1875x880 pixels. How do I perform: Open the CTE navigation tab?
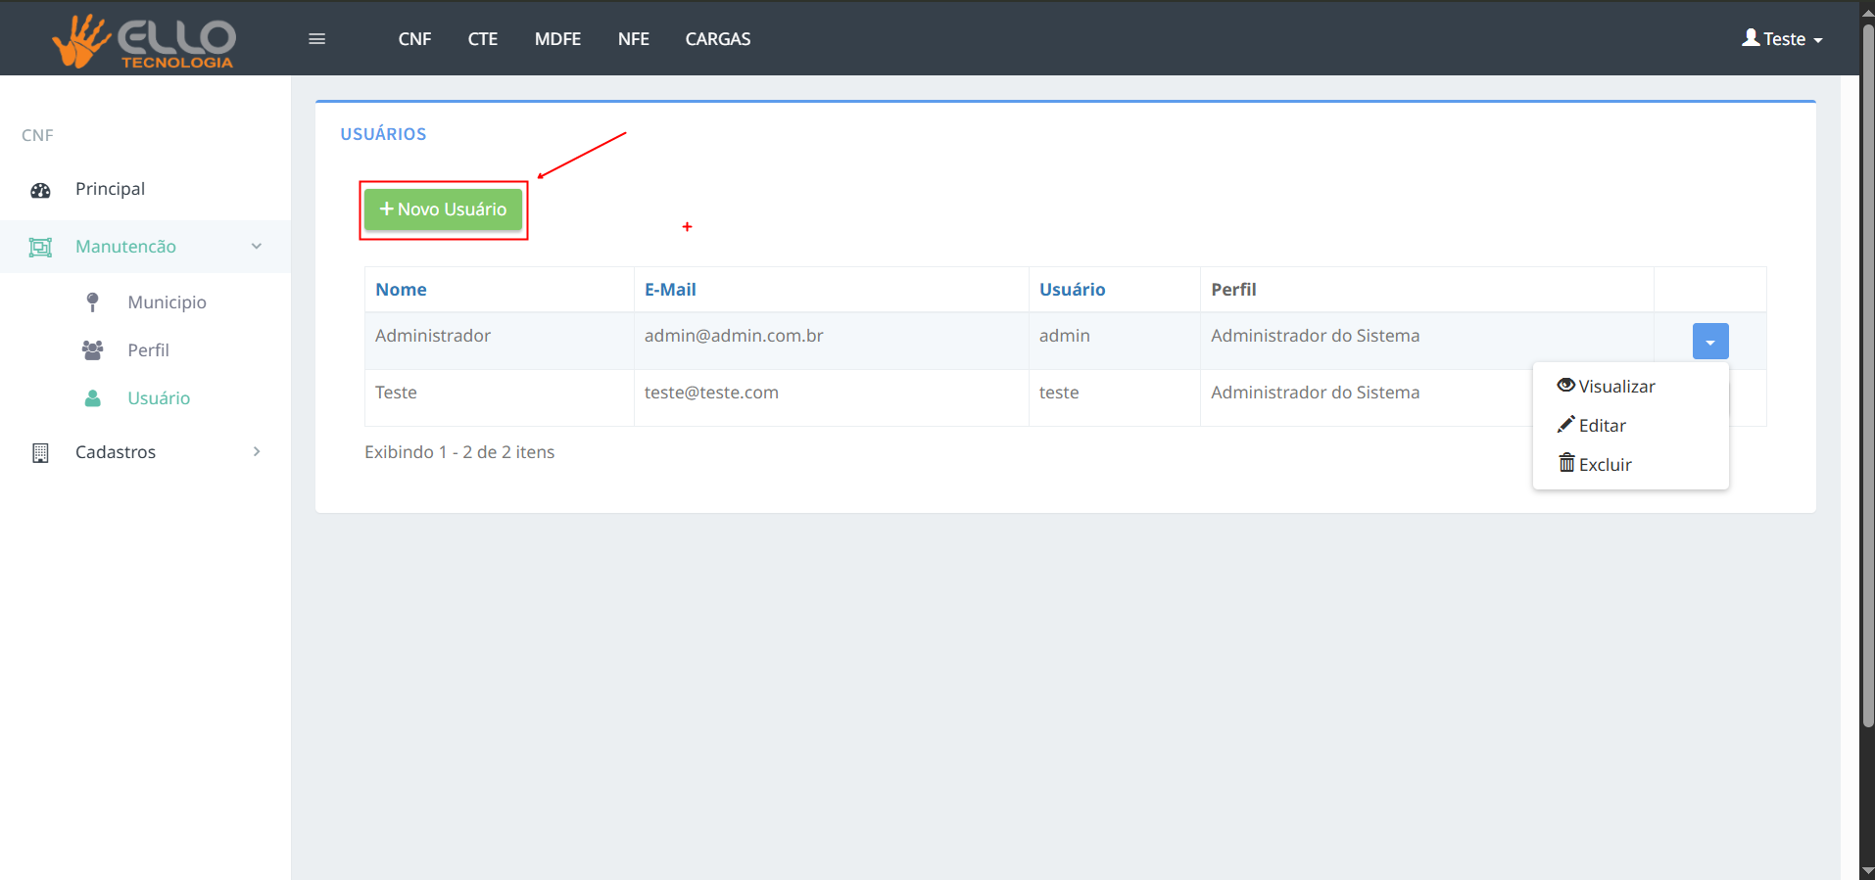click(x=482, y=39)
